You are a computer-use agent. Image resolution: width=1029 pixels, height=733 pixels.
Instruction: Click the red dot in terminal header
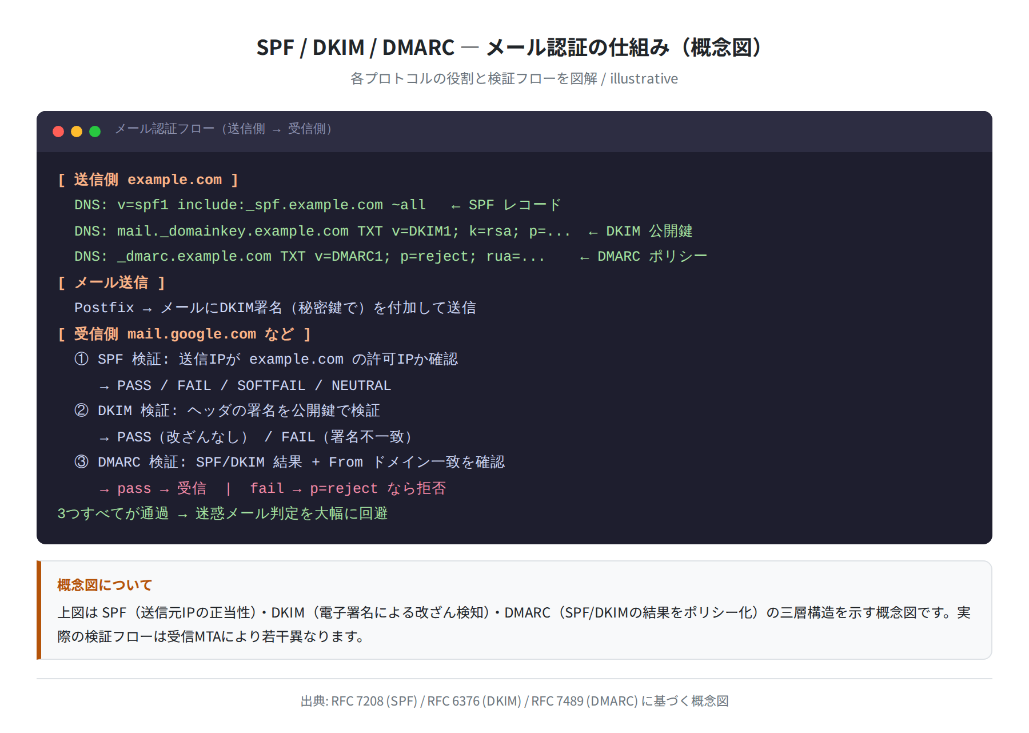pos(58,132)
